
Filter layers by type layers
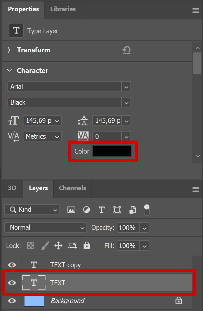point(102,210)
